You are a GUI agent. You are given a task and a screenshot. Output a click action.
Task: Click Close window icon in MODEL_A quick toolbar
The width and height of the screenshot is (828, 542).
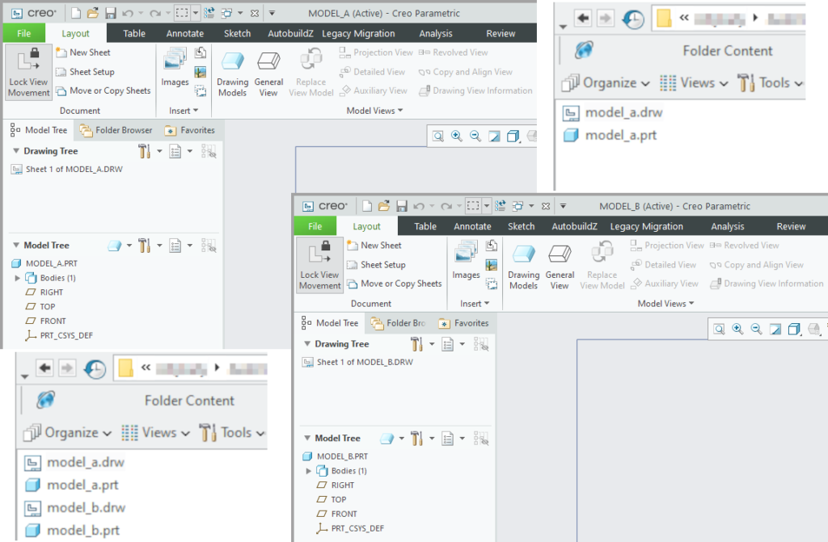point(255,13)
